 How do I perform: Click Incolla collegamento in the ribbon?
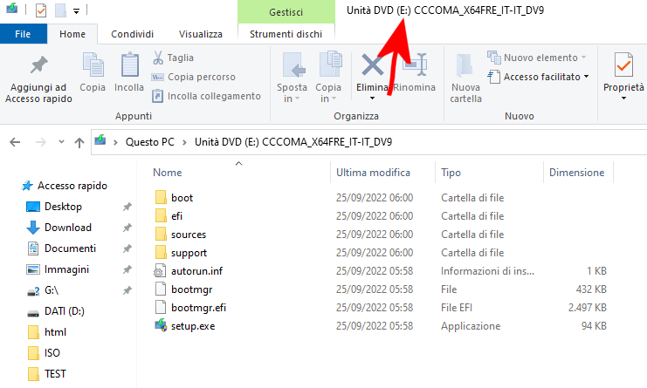206,96
